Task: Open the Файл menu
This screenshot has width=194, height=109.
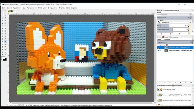Action: pos(3,8)
